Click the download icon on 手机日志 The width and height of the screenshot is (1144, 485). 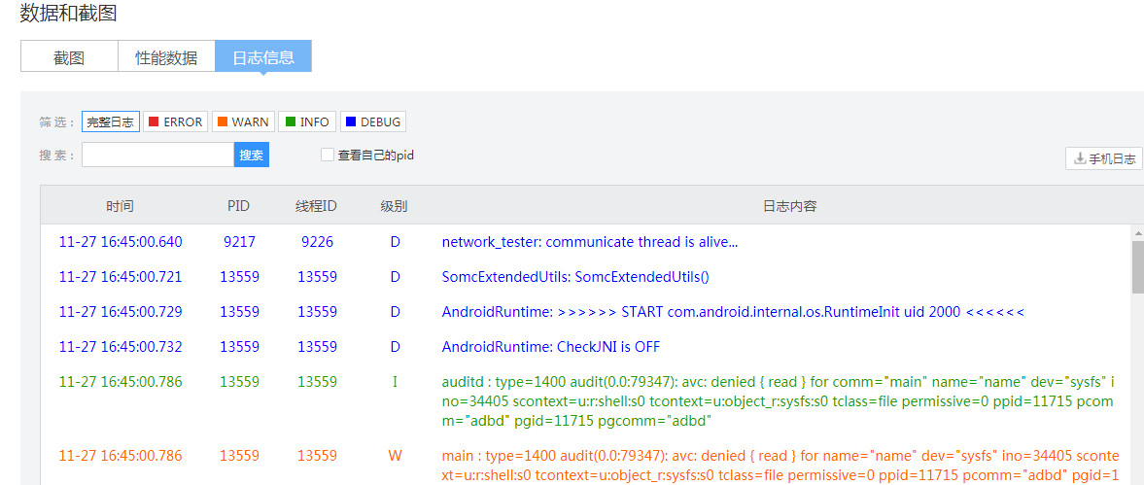[1080, 158]
